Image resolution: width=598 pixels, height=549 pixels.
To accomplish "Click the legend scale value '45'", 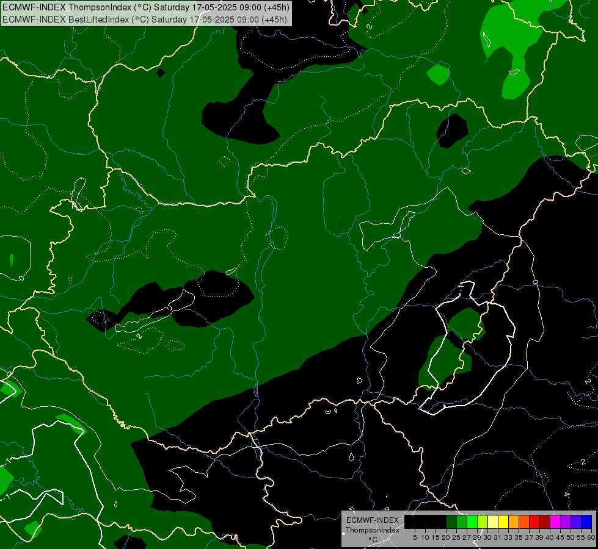I will tap(560, 537).
